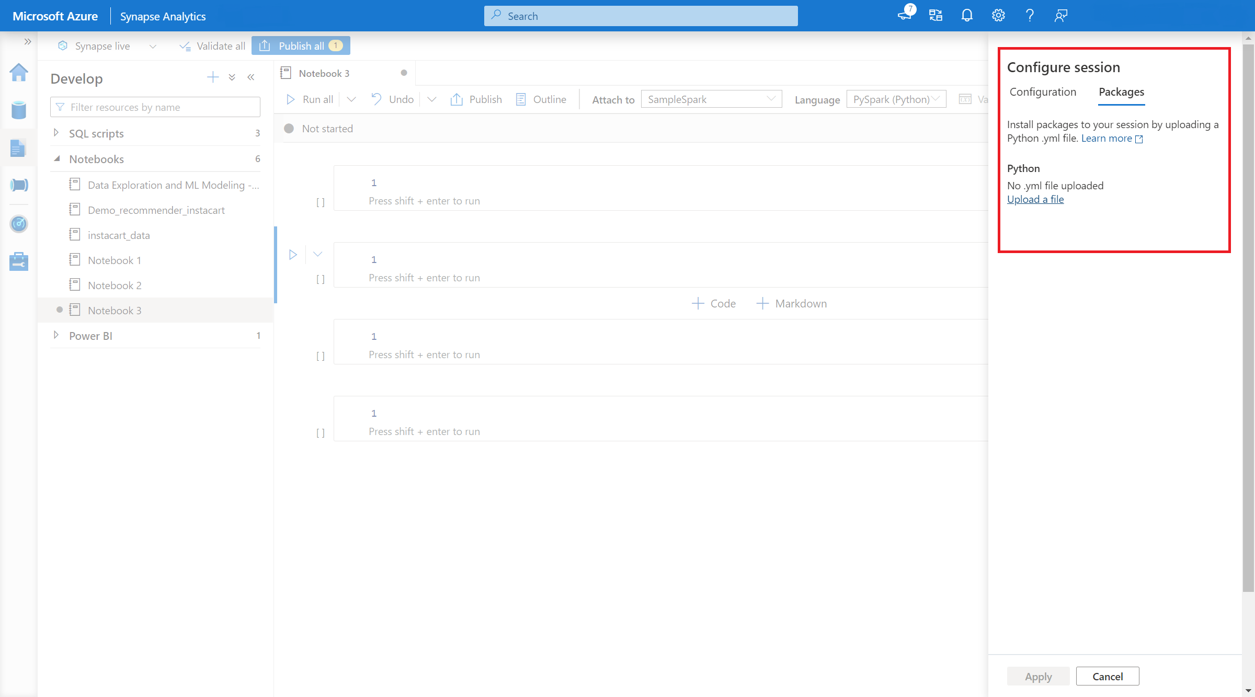The height and width of the screenshot is (697, 1255).
Task: Upload a Python .yml file link
Action: 1035,199
